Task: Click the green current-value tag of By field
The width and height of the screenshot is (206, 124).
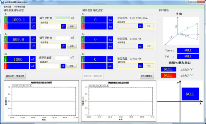Action: [6, 39]
